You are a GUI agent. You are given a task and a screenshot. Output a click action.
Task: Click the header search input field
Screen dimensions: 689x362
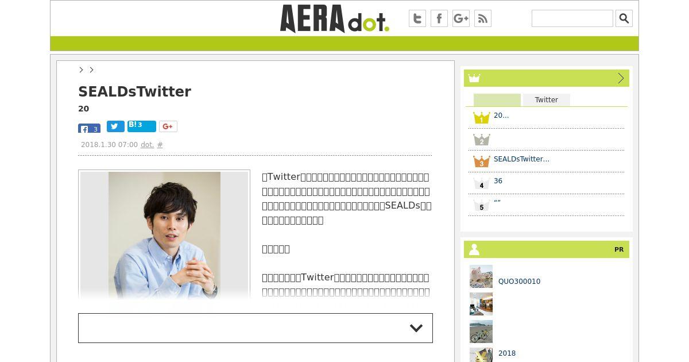point(572,18)
